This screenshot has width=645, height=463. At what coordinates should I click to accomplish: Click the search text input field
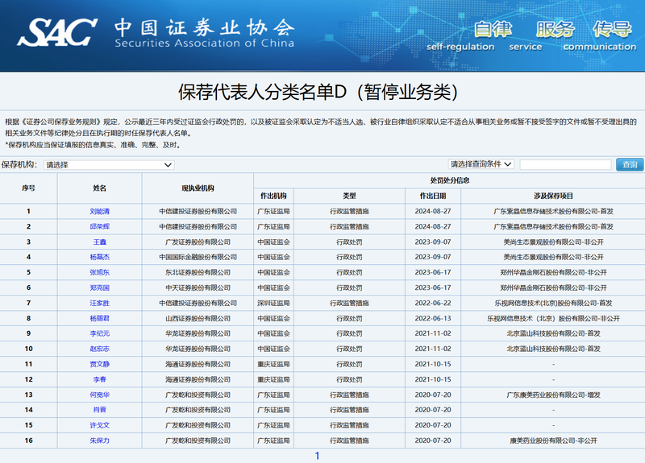point(564,164)
